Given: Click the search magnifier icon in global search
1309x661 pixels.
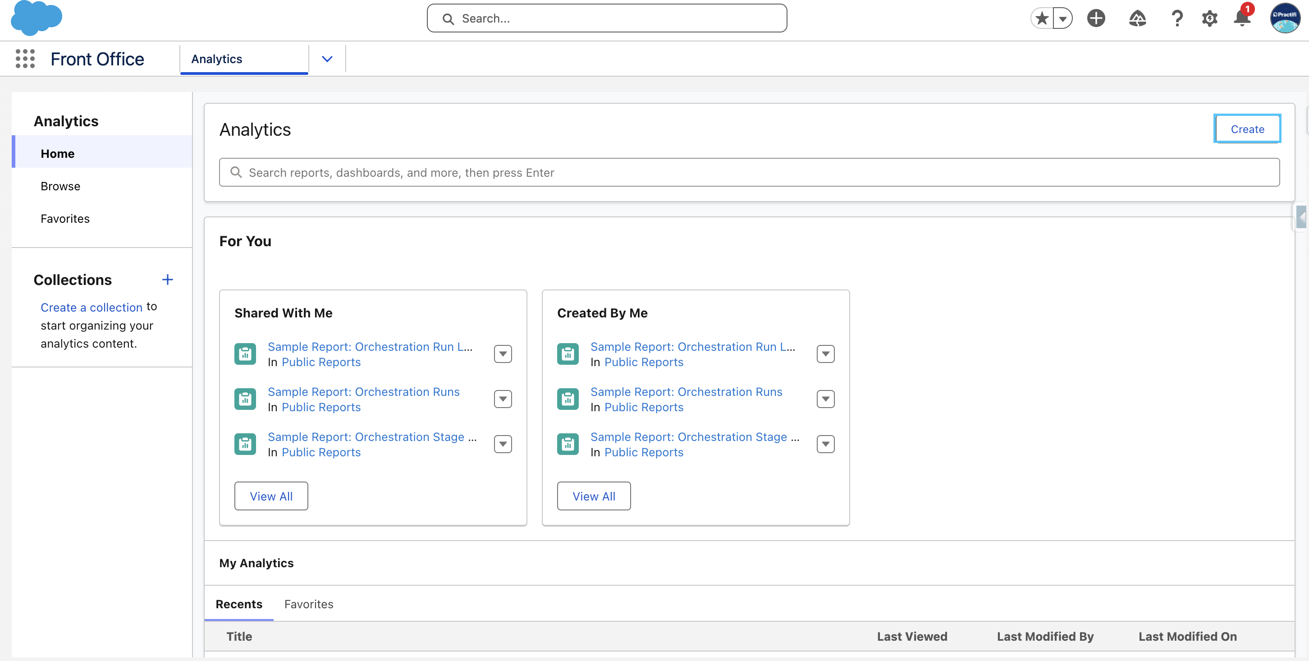Looking at the screenshot, I should tap(448, 19).
